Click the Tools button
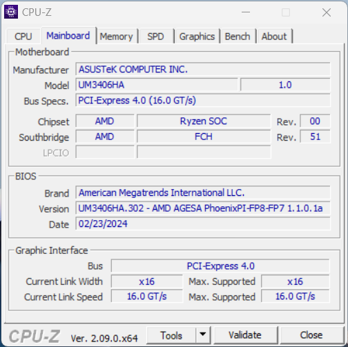This screenshot has width=348, height=347. coord(171,335)
